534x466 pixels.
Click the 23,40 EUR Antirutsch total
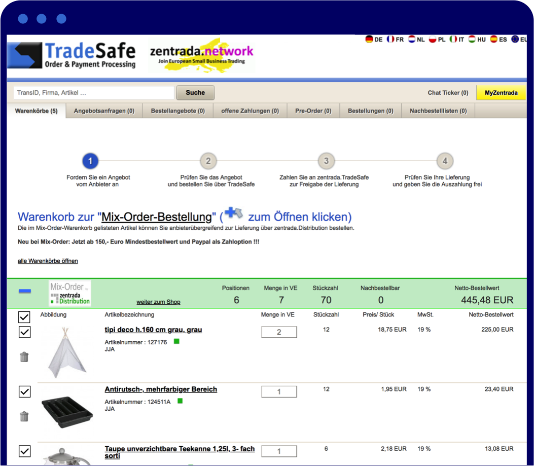click(x=499, y=389)
